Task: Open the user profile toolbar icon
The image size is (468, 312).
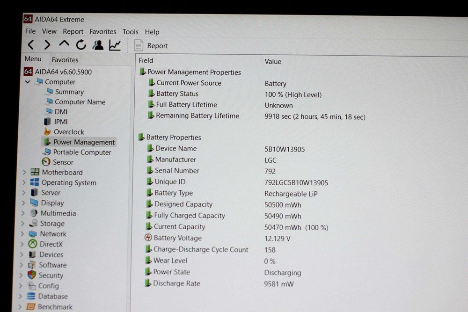Action: 98,45
